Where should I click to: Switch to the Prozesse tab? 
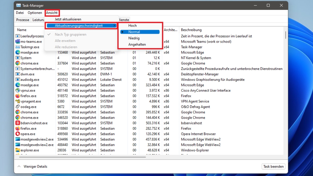click(23, 20)
